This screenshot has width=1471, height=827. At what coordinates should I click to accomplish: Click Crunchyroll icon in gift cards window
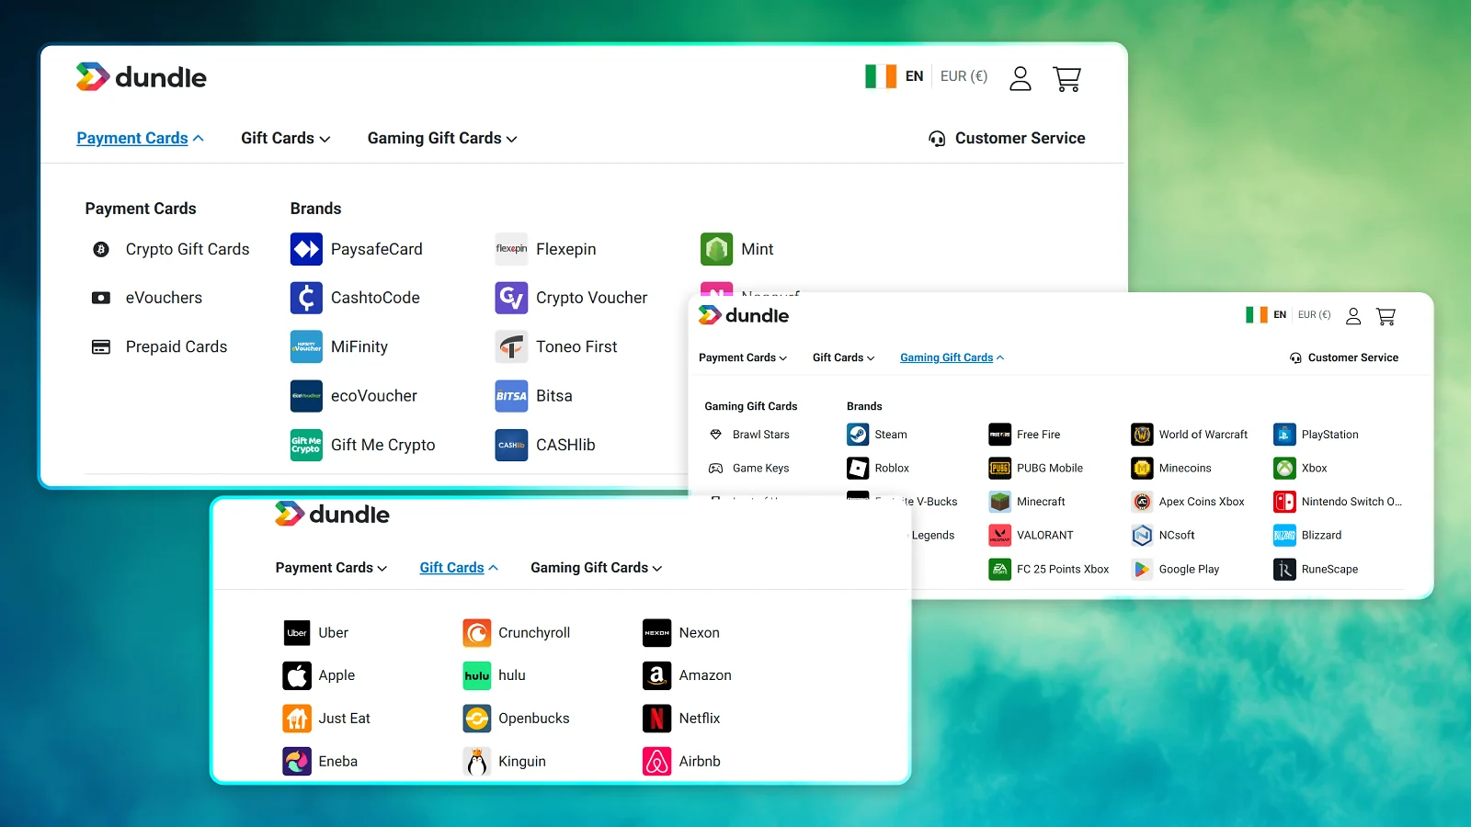click(x=476, y=632)
